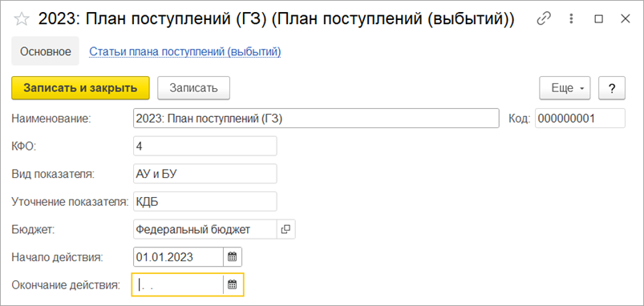Open calendar picker for Начало действия

coord(233,257)
